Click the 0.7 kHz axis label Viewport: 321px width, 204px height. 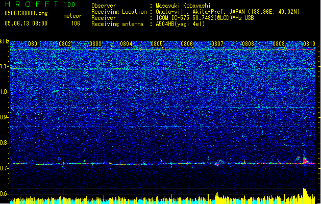[x=4, y=168]
